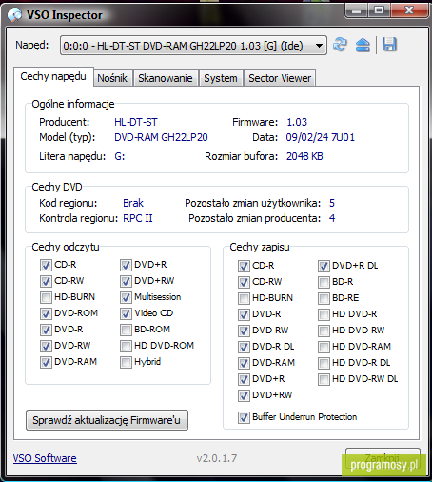The height and width of the screenshot is (482, 432).
Task: Click the RPC II region control value
Action: pyautogui.click(x=138, y=218)
